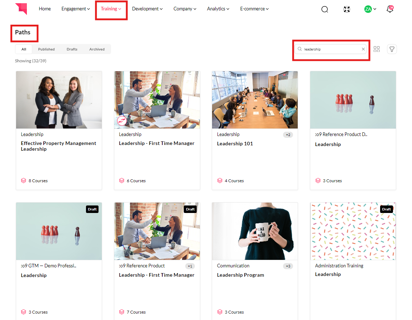Open Leadership Program path title
Screen dimensions: 412x320
coord(240,275)
